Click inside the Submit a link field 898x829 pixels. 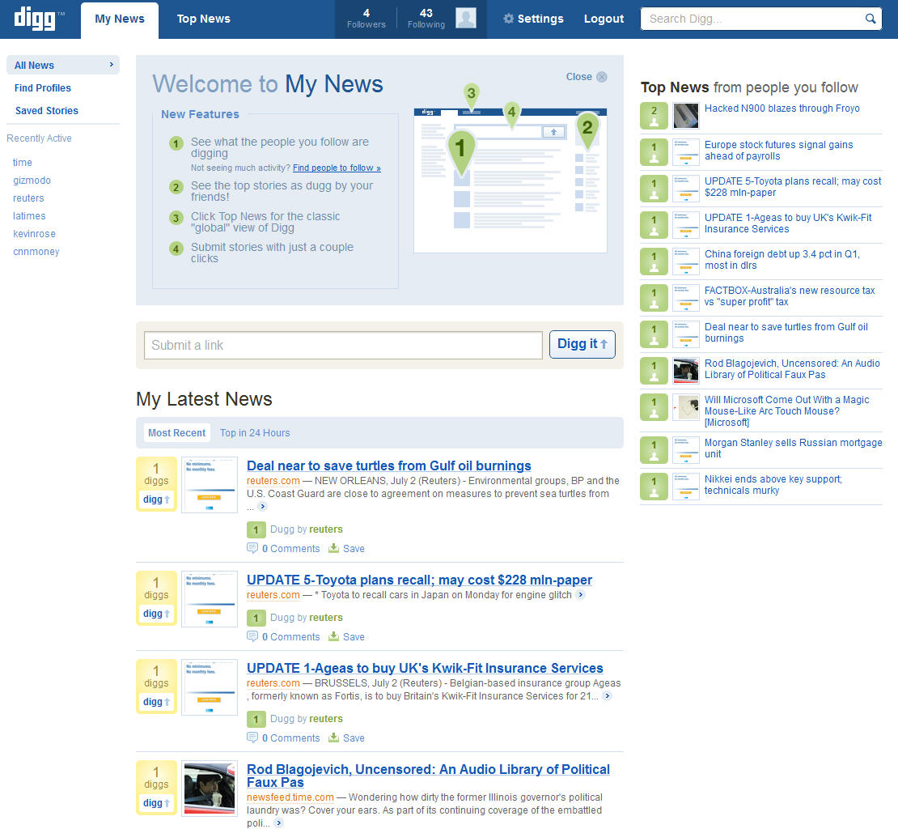click(x=343, y=345)
